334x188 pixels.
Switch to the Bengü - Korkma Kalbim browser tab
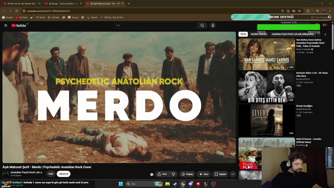tap(63, 4)
